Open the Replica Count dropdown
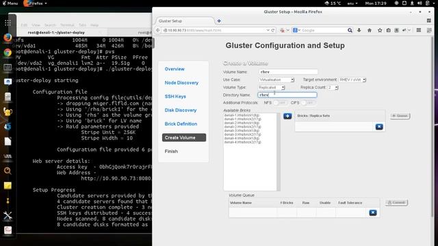Image resolution: width=438 pixels, height=246 pixels. click(333, 87)
